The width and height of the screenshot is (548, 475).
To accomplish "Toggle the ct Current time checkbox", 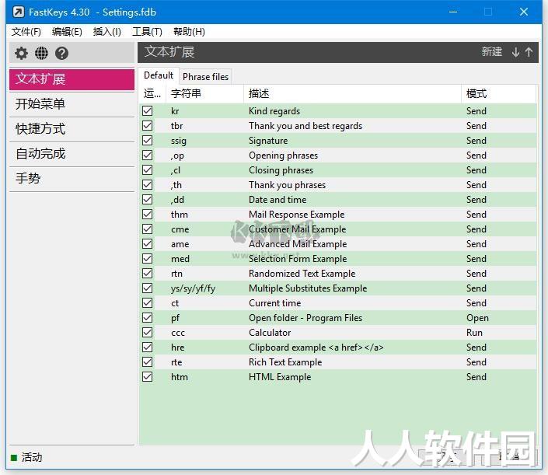I will pos(148,302).
